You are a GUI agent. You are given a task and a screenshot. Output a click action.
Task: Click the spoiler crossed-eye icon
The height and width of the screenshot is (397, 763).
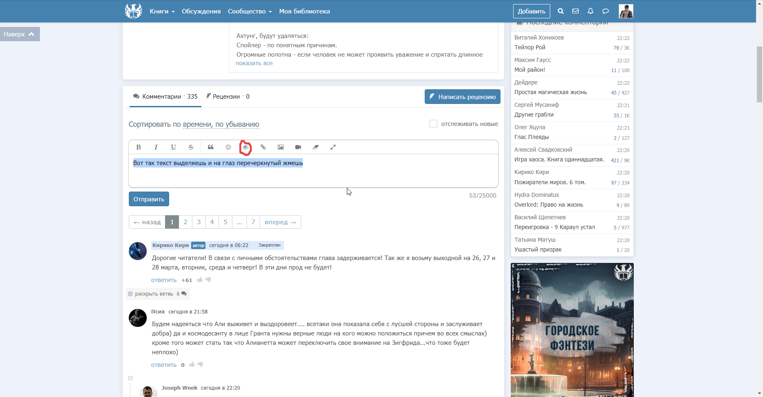click(x=245, y=148)
